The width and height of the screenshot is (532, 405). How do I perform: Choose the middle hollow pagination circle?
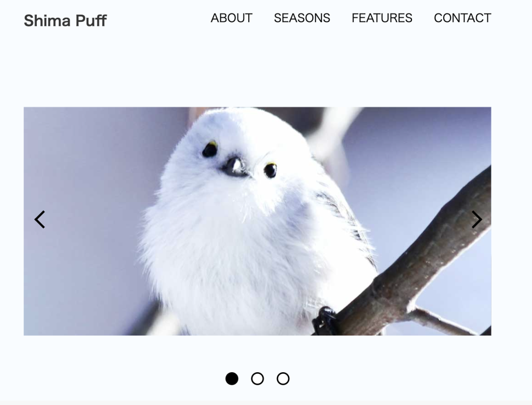(258, 378)
